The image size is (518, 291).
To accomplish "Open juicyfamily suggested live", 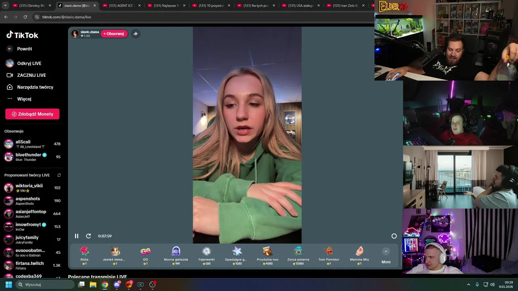I will coord(32,240).
